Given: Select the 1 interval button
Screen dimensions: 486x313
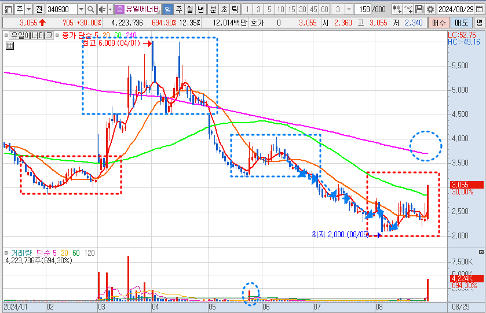Looking at the screenshot, I should click(x=247, y=10).
